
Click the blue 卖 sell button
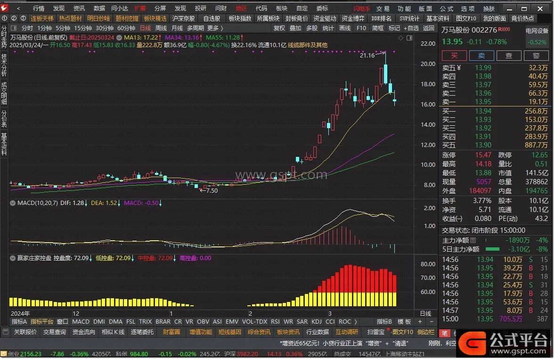tap(482, 56)
